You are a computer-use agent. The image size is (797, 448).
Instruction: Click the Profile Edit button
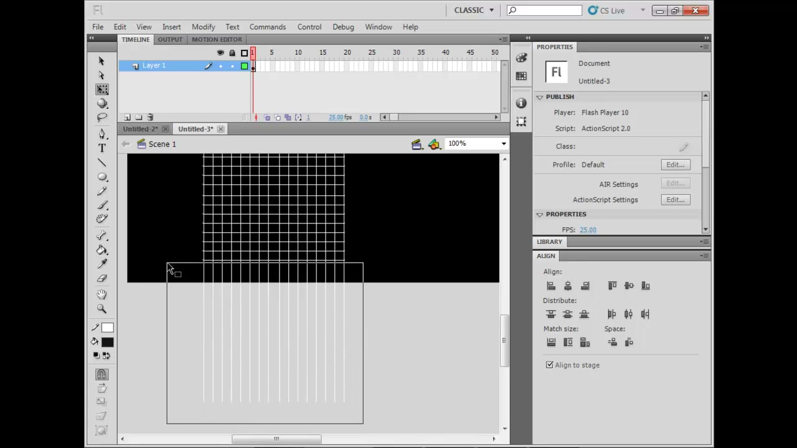[676, 165]
